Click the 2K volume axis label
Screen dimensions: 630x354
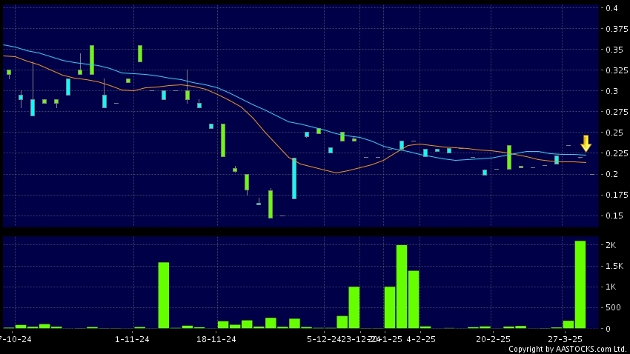coord(611,245)
